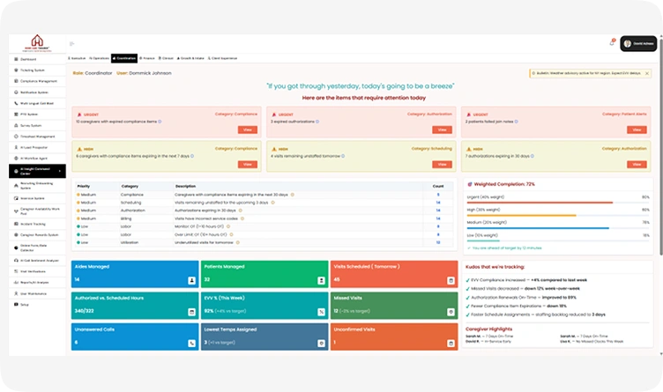Dismiss the weather advisory bulletin banner
This screenshot has height=392, width=663.
[647, 73]
